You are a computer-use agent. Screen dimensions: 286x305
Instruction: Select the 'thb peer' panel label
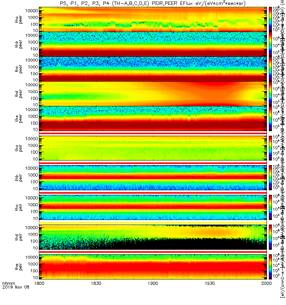19,44
